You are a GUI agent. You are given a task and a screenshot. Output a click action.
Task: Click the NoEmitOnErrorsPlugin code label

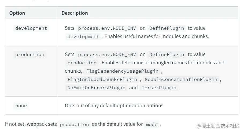[x=96, y=88]
